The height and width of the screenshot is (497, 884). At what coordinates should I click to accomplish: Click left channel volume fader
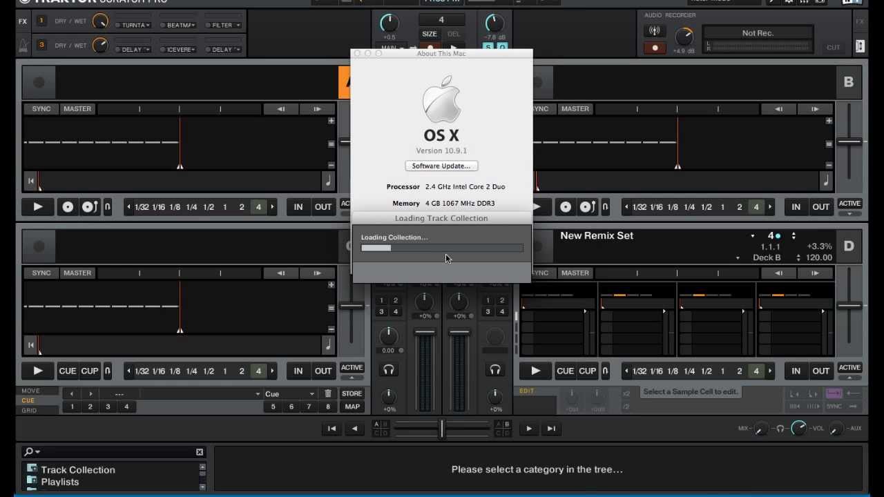pos(425,332)
